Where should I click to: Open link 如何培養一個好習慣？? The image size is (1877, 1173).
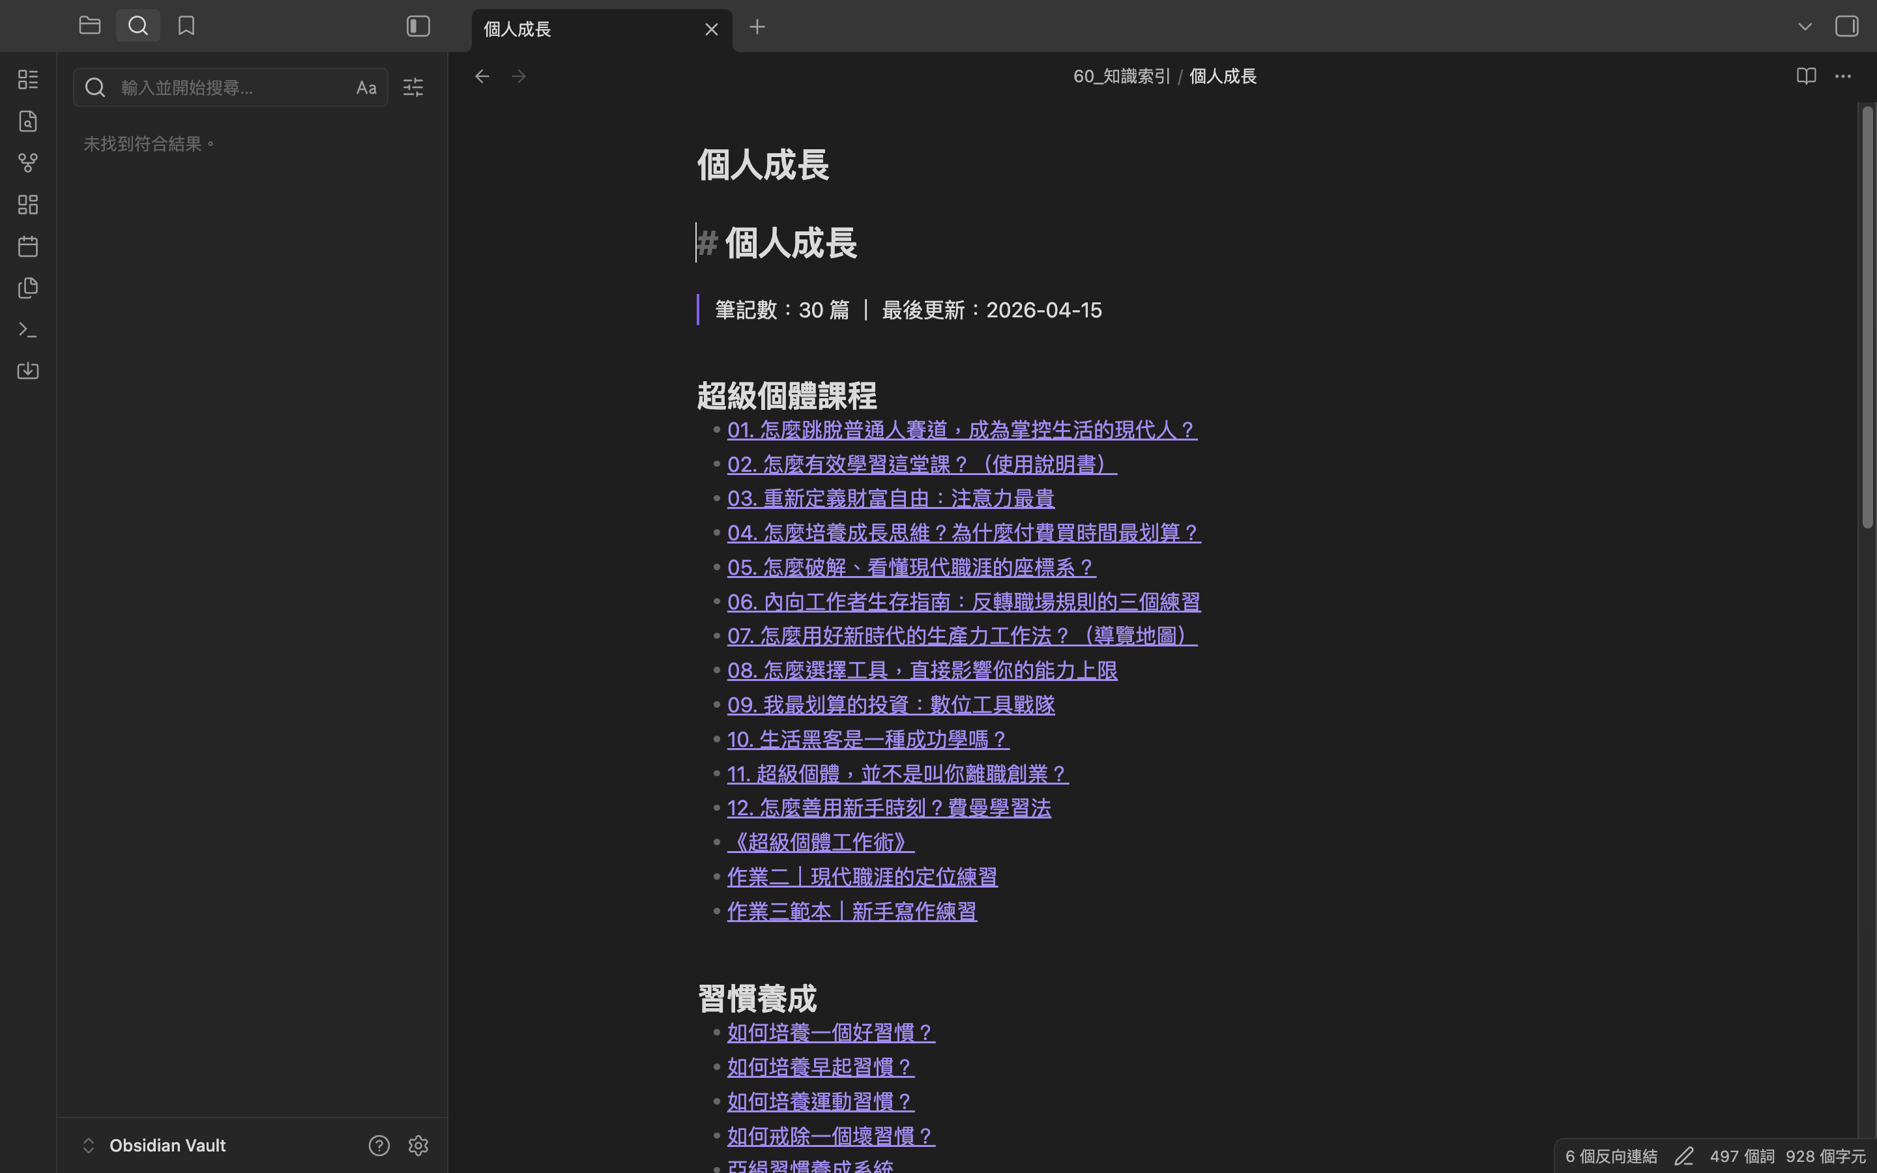point(831,1033)
